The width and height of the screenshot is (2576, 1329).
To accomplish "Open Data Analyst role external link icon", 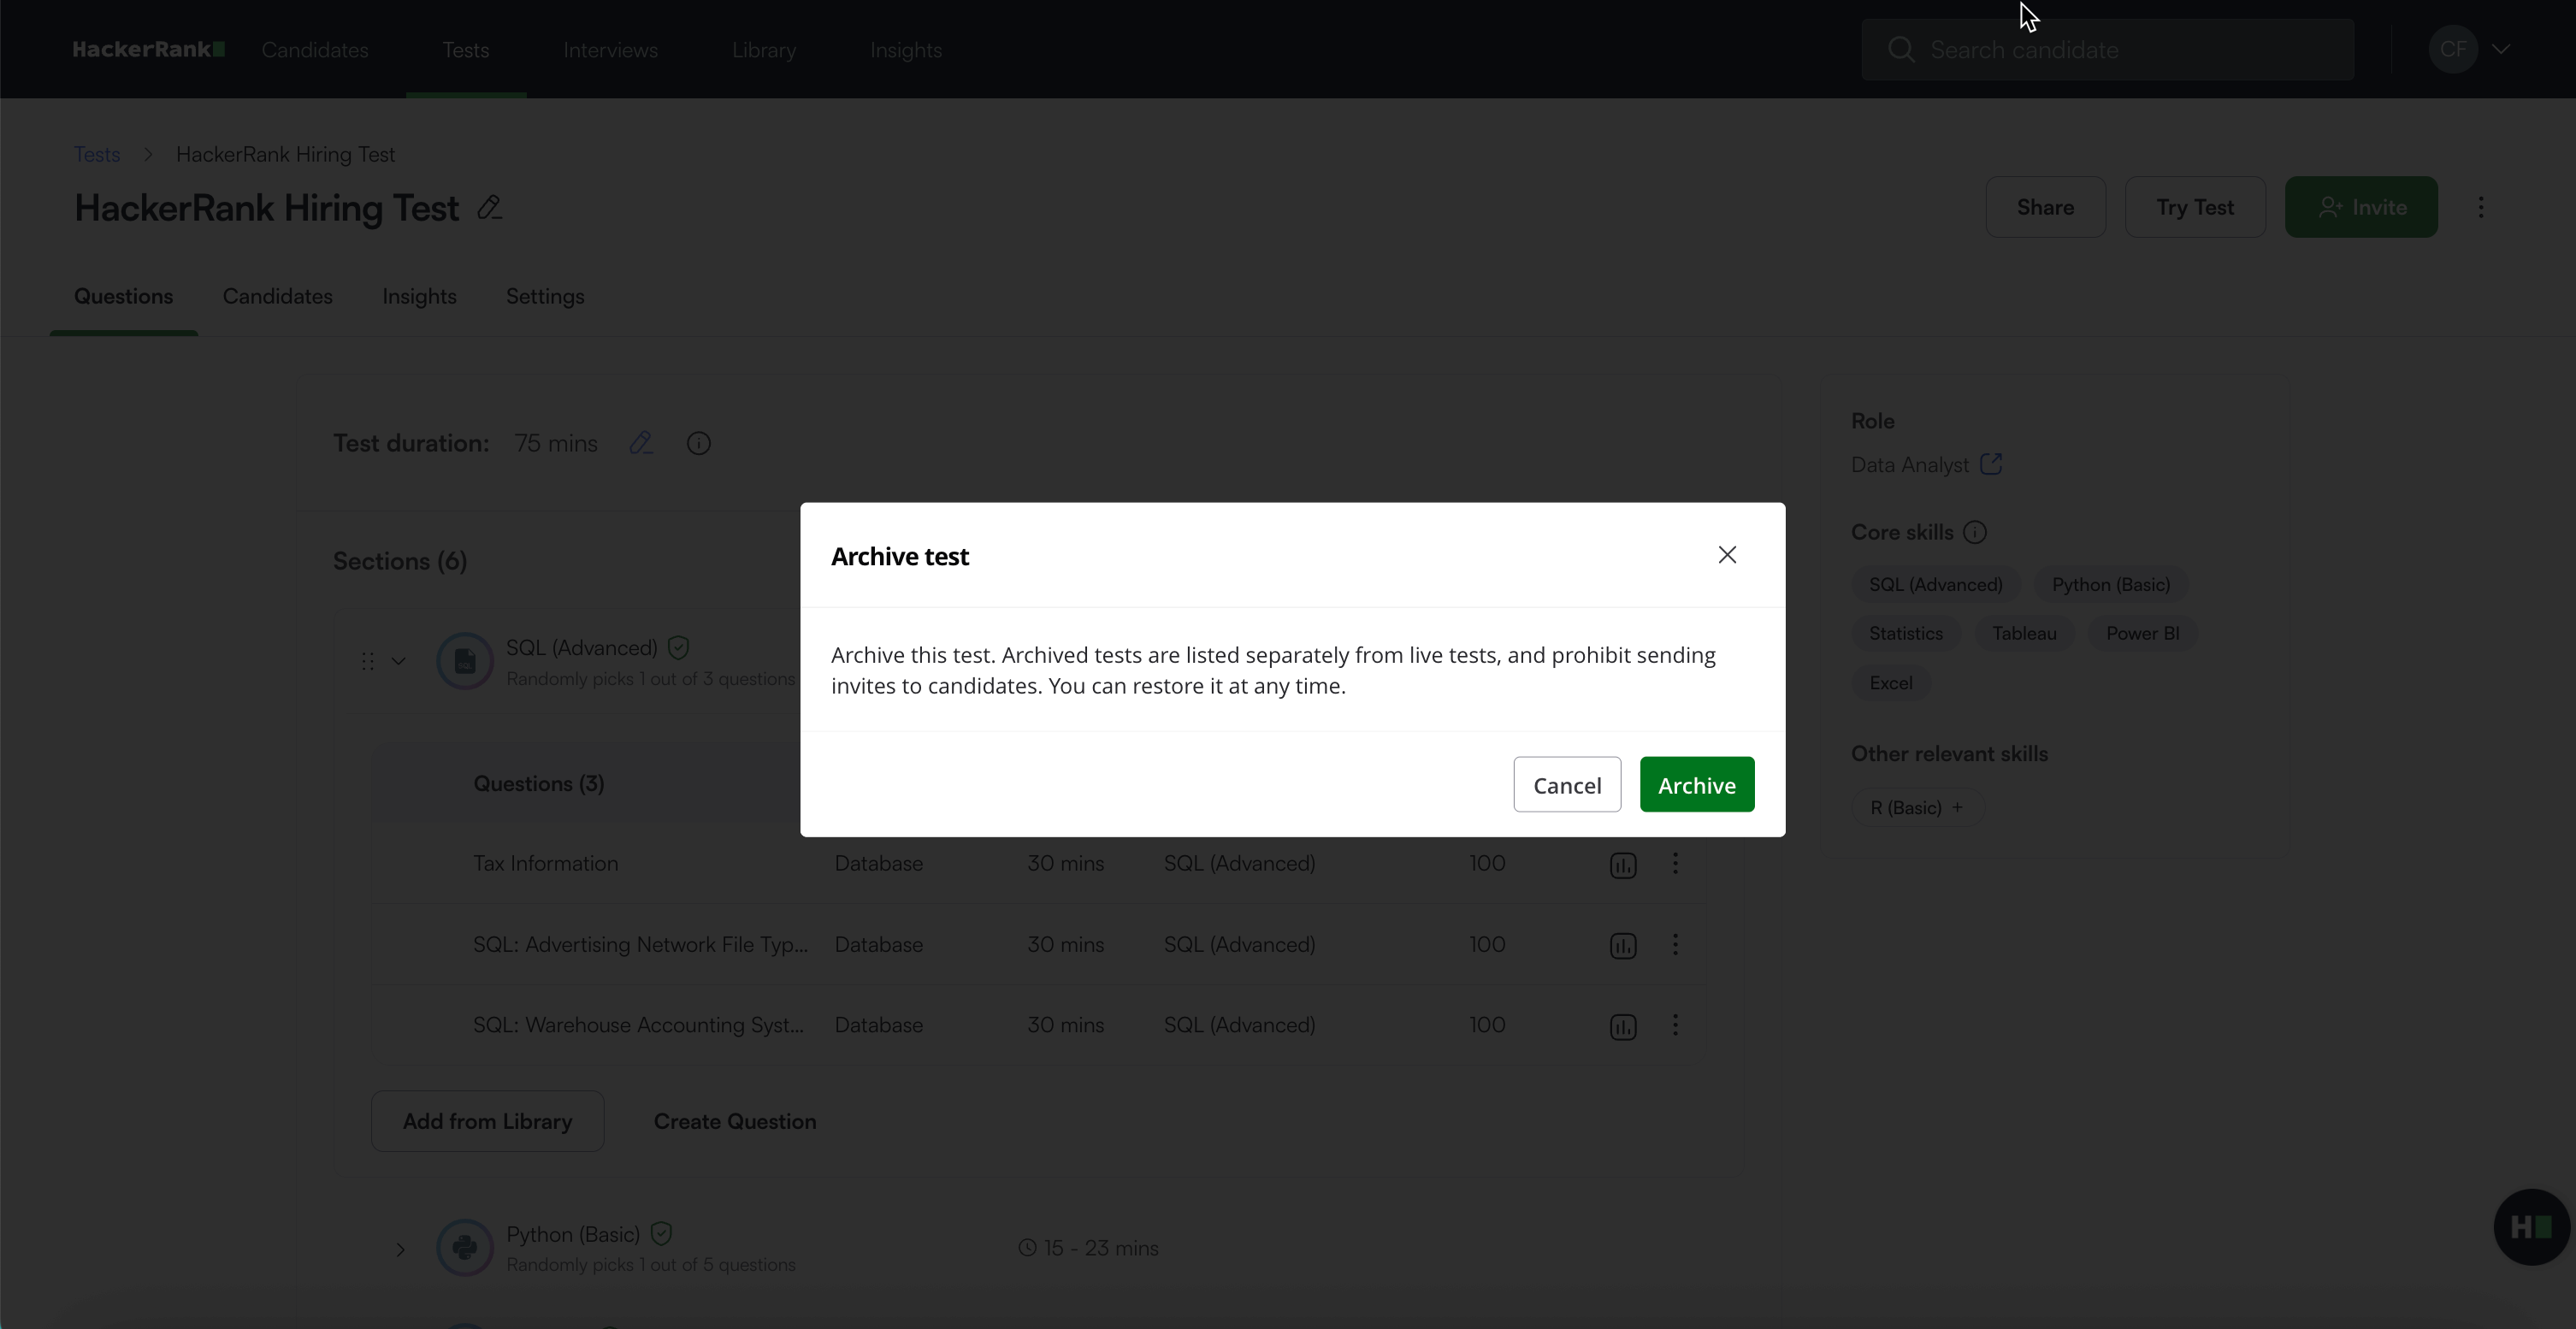I will (x=1991, y=464).
